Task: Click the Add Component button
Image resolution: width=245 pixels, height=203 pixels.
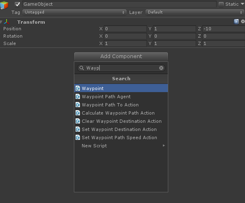Action: pos(121,56)
